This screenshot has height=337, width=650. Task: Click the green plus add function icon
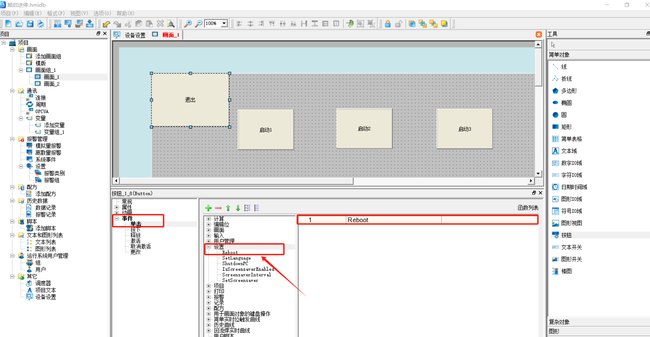[x=208, y=208]
